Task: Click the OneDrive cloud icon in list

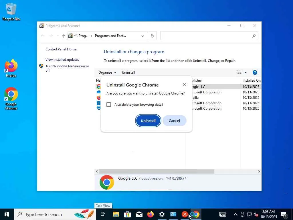Action: pyautogui.click(x=98, y=92)
